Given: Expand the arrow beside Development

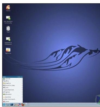Looking at the screenshot, I should point(22,90).
